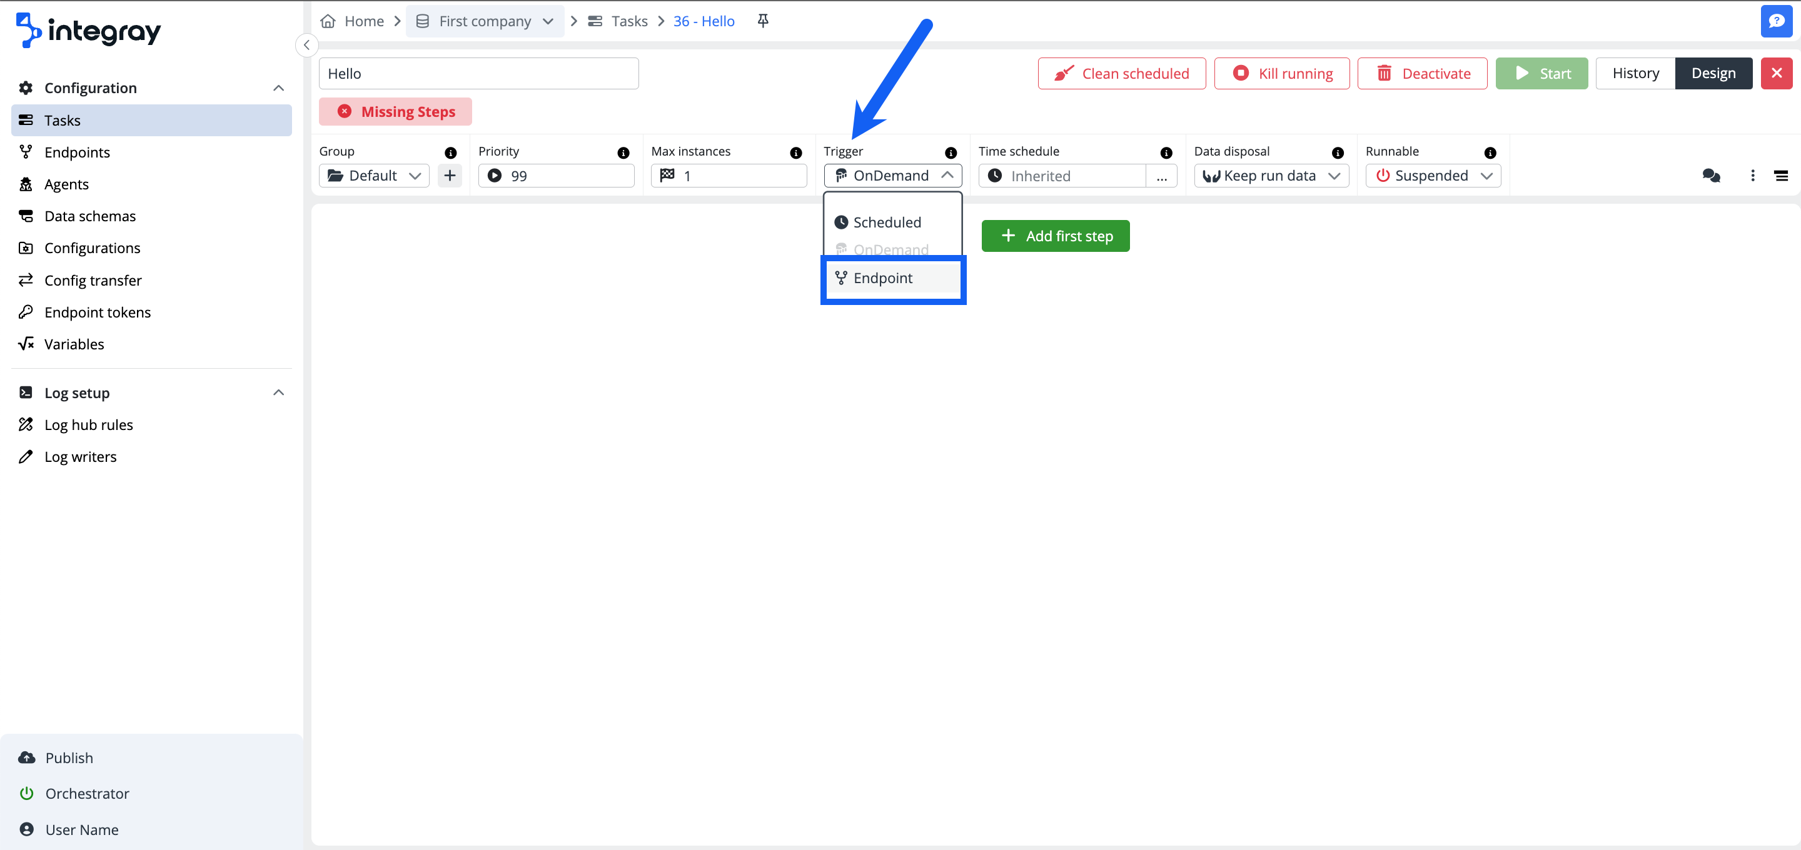The width and height of the screenshot is (1801, 850).
Task: Click the Add first step button
Action: (x=1055, y=236)
